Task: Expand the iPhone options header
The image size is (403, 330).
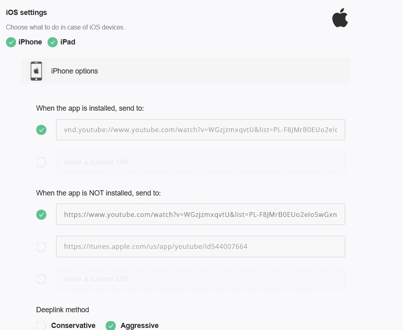Action: (x=186, y=71)
